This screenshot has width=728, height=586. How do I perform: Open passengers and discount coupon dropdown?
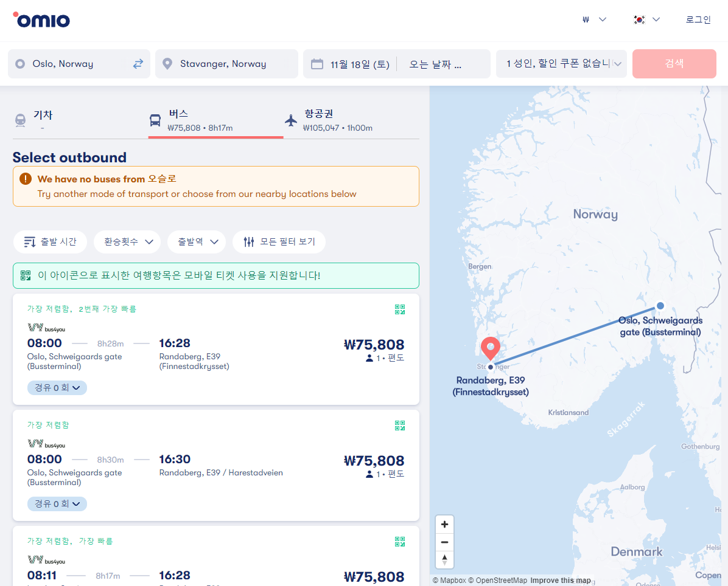pos(561,64)
